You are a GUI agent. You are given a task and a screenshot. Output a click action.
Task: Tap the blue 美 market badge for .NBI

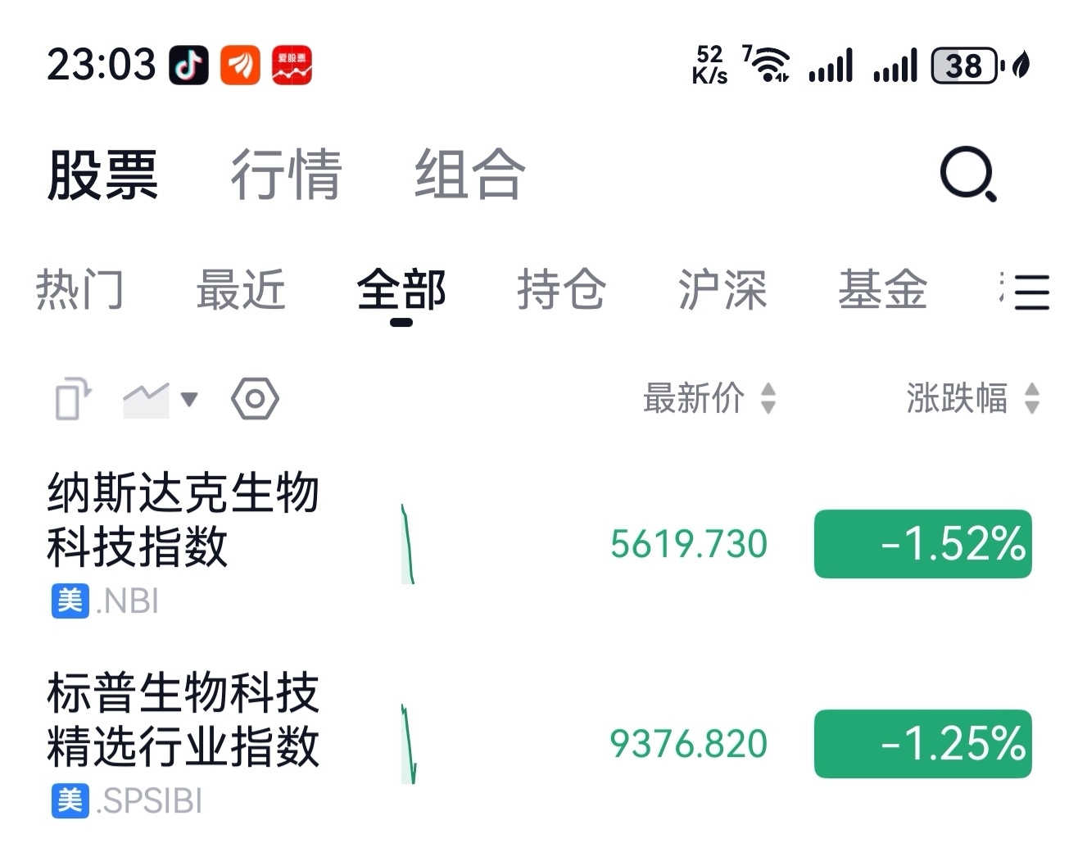[70, 601]
